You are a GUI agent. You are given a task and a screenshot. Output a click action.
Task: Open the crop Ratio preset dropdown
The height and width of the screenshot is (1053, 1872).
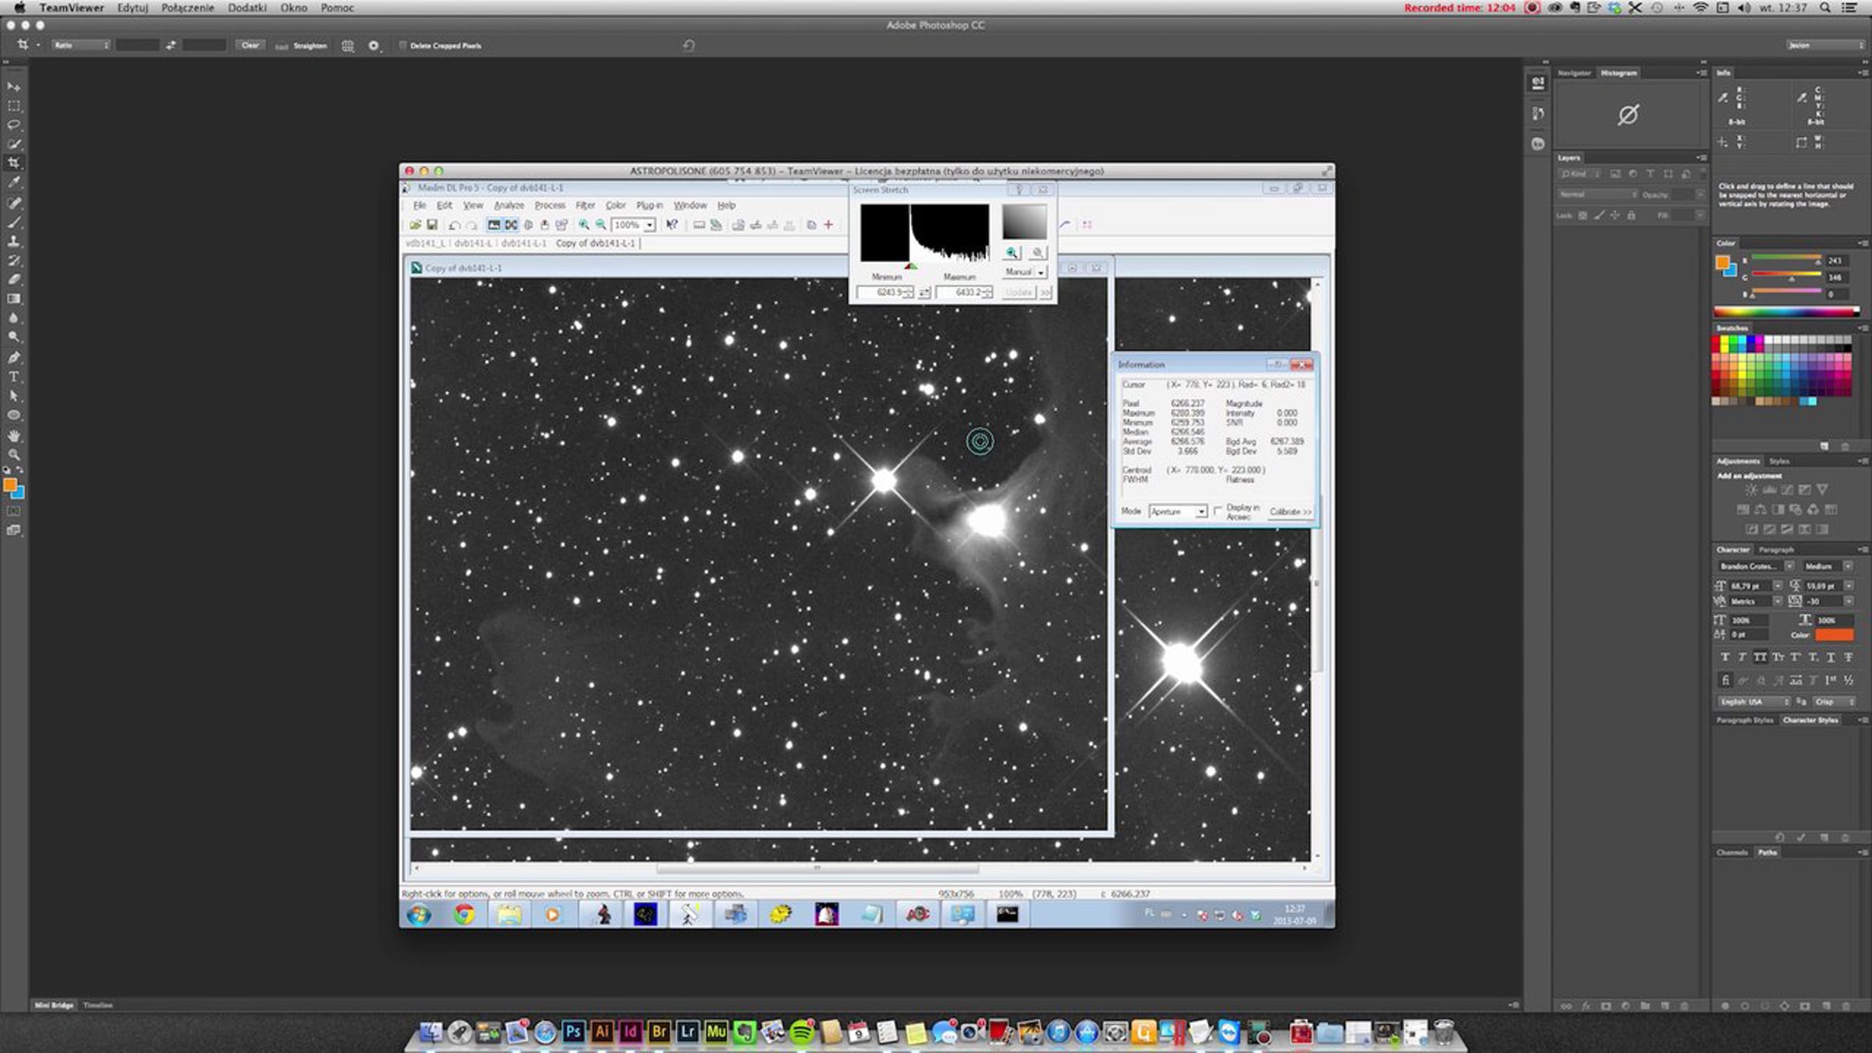click(x=81, y=45)
